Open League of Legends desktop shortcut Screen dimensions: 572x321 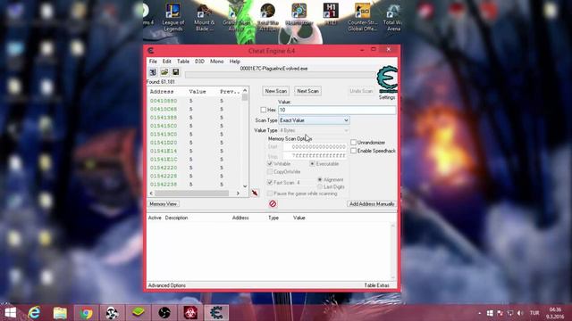click(x=172, y=18)
